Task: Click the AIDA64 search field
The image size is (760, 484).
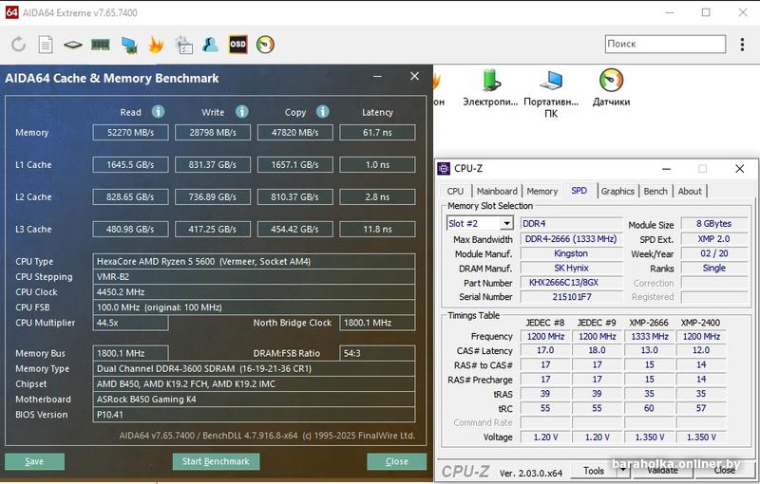Action: point(666,44)
